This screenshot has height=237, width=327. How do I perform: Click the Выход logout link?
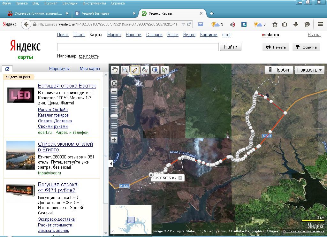[x=314, y=35]
